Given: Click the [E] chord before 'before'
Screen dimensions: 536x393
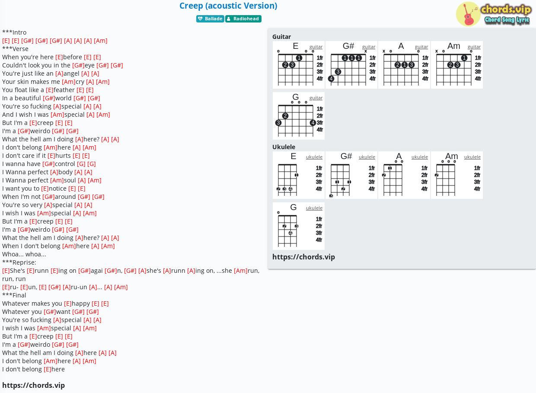Looking at the screenshot, I should tap(59, 57).
